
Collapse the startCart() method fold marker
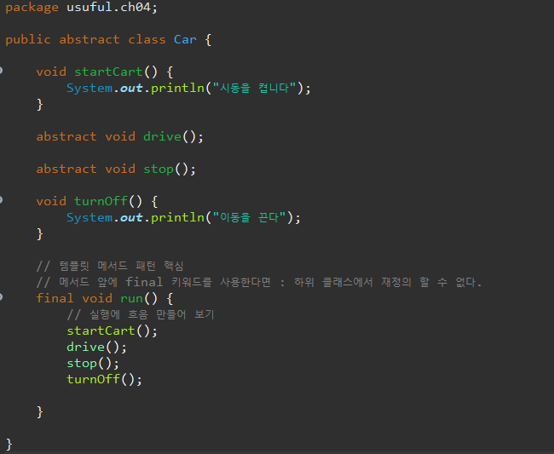tap(1, 71)
